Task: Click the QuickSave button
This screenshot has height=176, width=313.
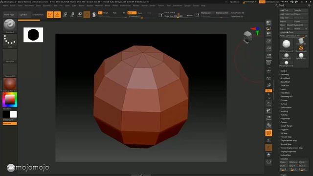Action: [235, 2]
